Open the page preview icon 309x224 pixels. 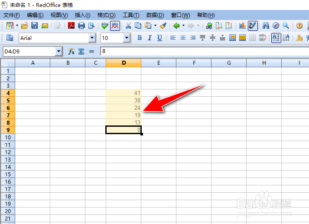click(x=91, y=26)
